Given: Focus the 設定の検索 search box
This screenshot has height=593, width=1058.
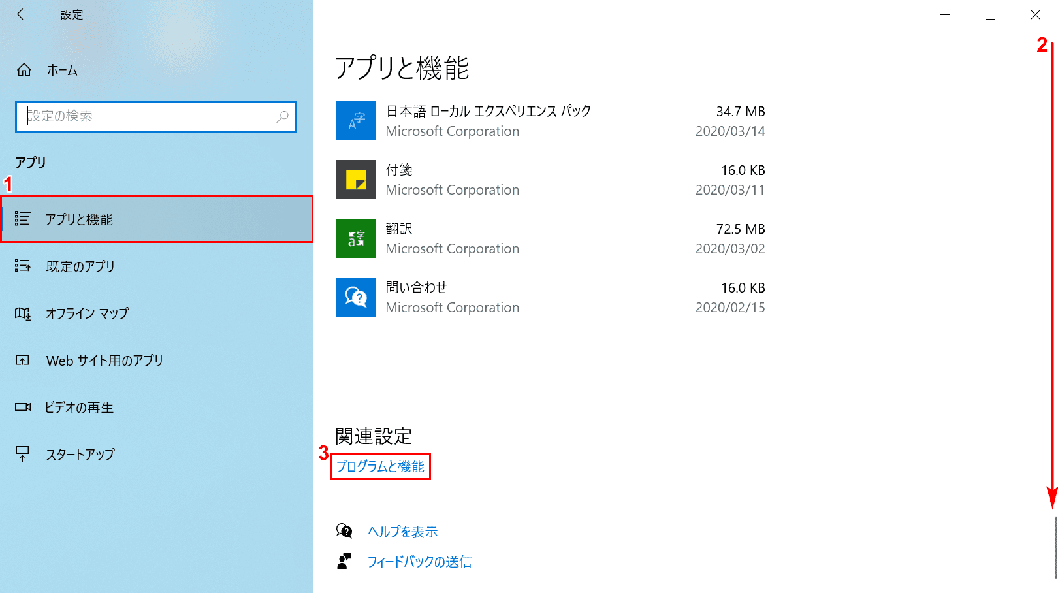Looking at the screenshot, I should point(156,116).
